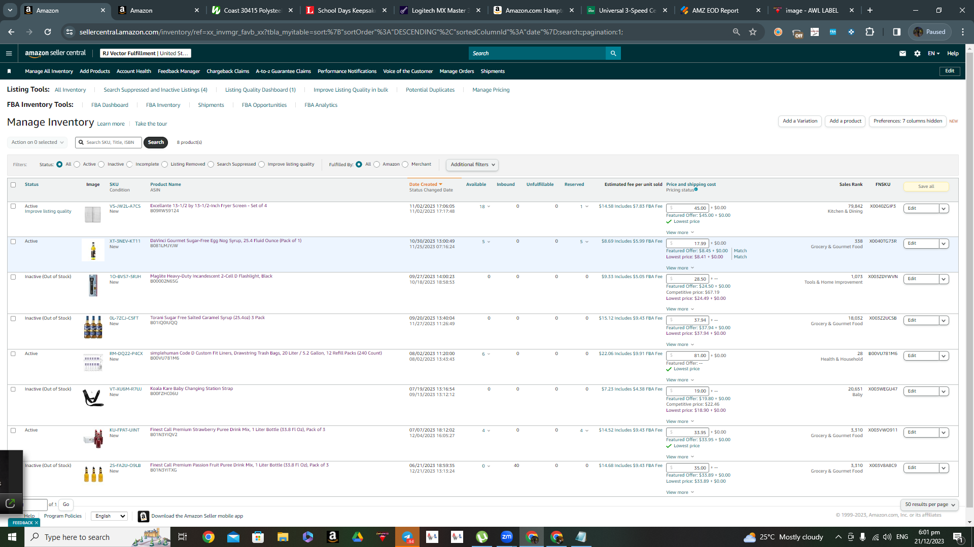
Task: Open the English language dropdown in footer
Action: tap(109, 516)
